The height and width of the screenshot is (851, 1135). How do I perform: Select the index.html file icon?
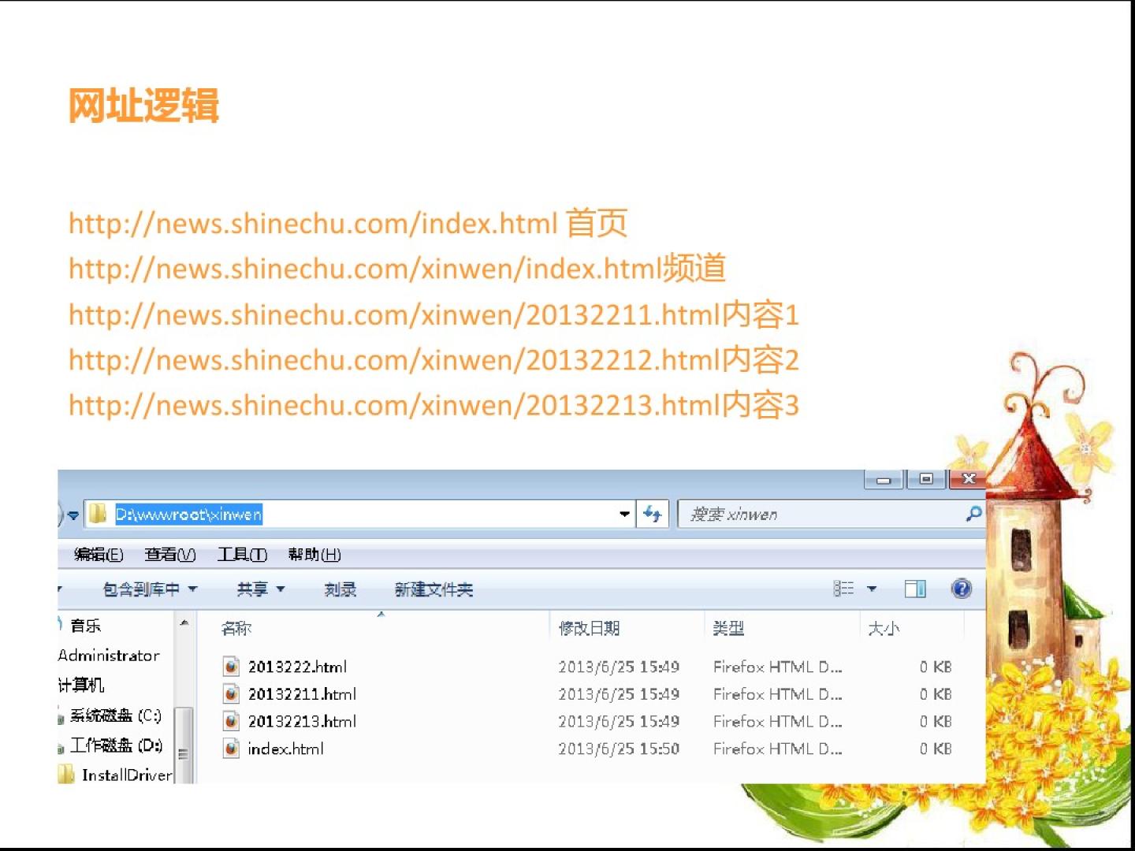(x=231, y=749)
